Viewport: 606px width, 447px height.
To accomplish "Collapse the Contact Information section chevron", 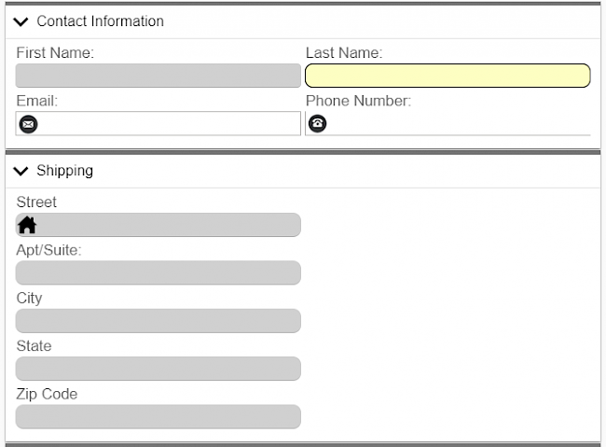I will pos(21,21).
